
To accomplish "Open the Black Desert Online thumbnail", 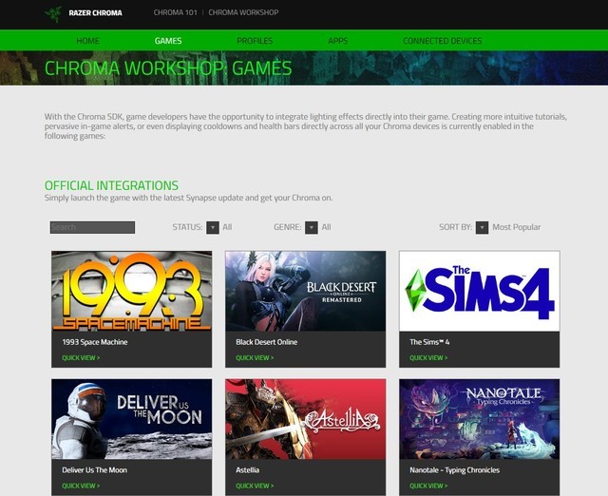I will (306, 292).
